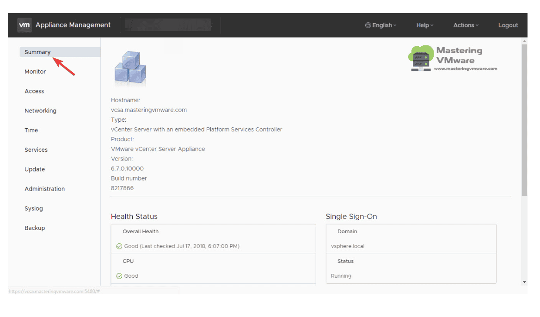This screenshot has height=317, width=540.
Task: Open Networking settings in sidebar
Action: point(40,111)
